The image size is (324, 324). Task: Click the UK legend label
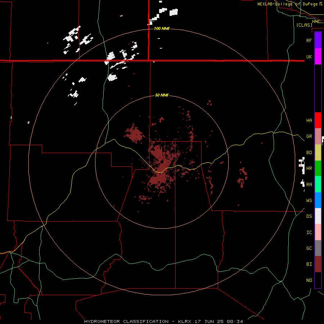click(x=309, y=57)
